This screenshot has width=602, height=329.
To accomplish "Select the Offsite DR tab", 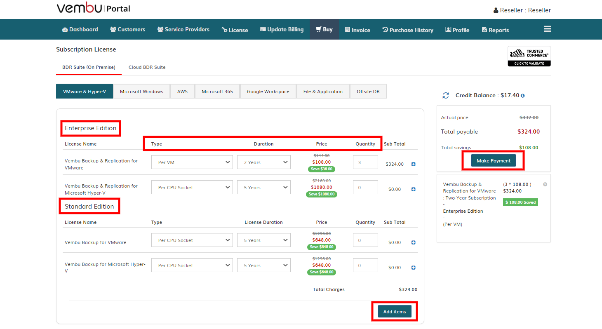I will (x=368, y=92).
